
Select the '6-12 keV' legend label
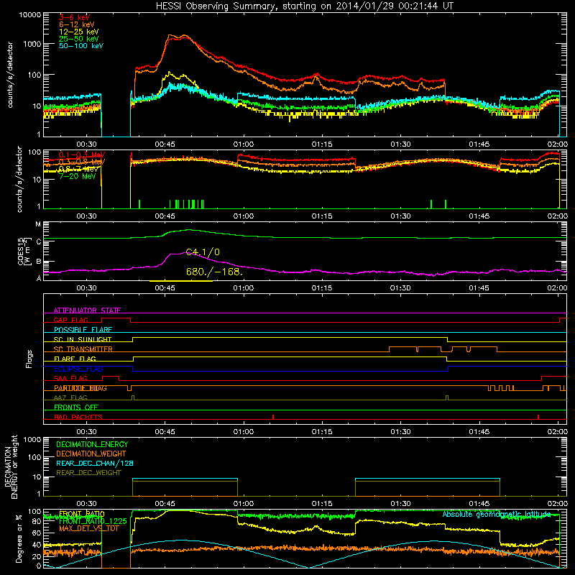click(77, 24)
